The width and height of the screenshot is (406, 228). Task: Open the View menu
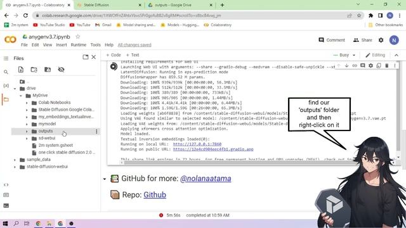tap(48, 45)
